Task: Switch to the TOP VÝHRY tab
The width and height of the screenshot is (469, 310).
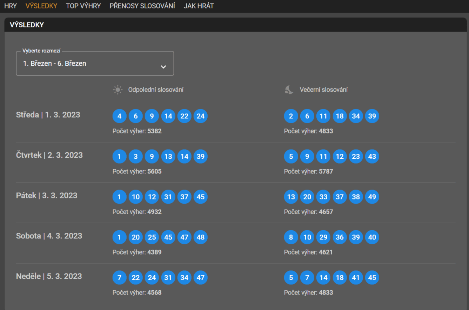Action: 83,6
